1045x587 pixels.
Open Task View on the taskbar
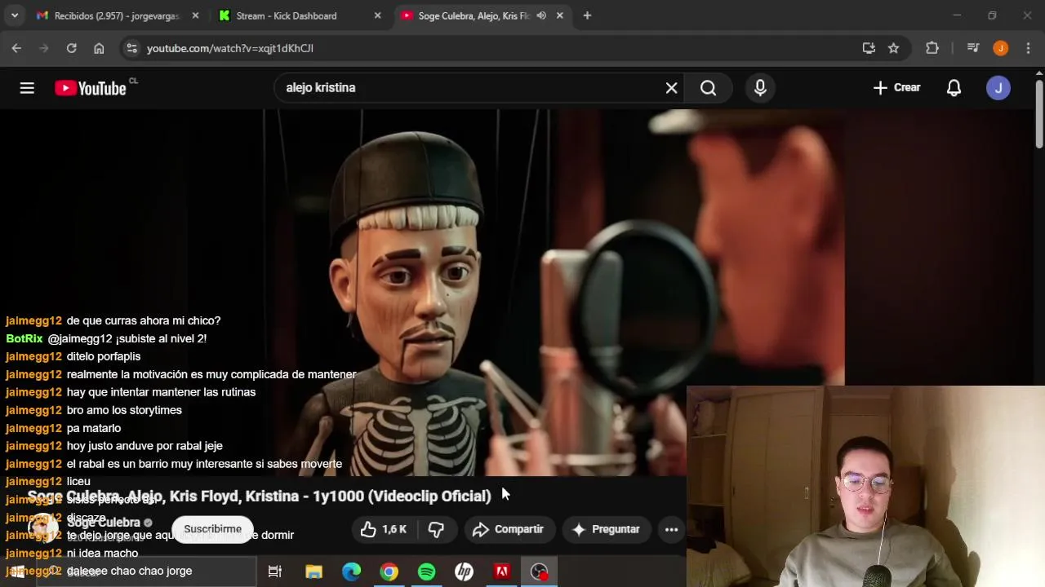click(275, 572)
